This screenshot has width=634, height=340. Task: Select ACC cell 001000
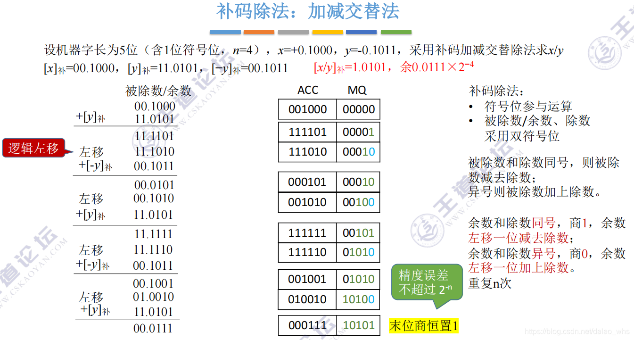click(x=307, y=109)
